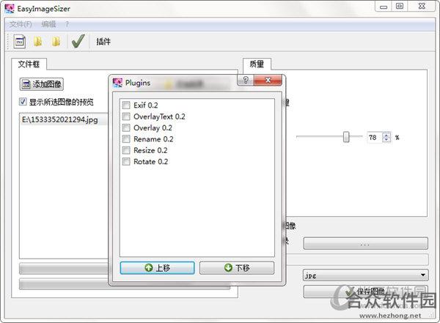Decrease quality with spinner down arrow
Image resolution: width=440 pixels, height=323 pixels.
[x=386, y=140]
